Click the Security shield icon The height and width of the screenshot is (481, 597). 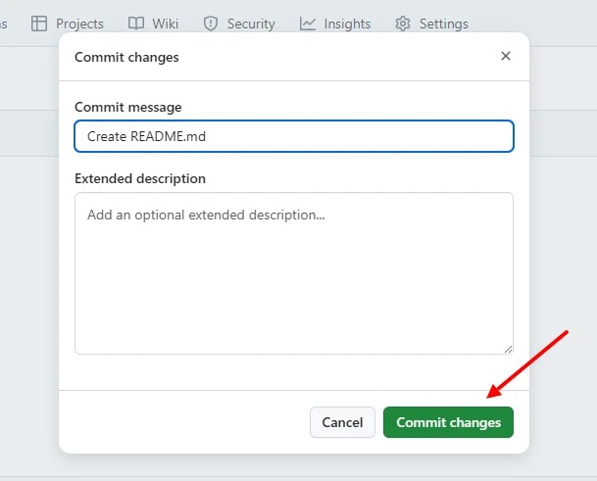pos(211,24)
